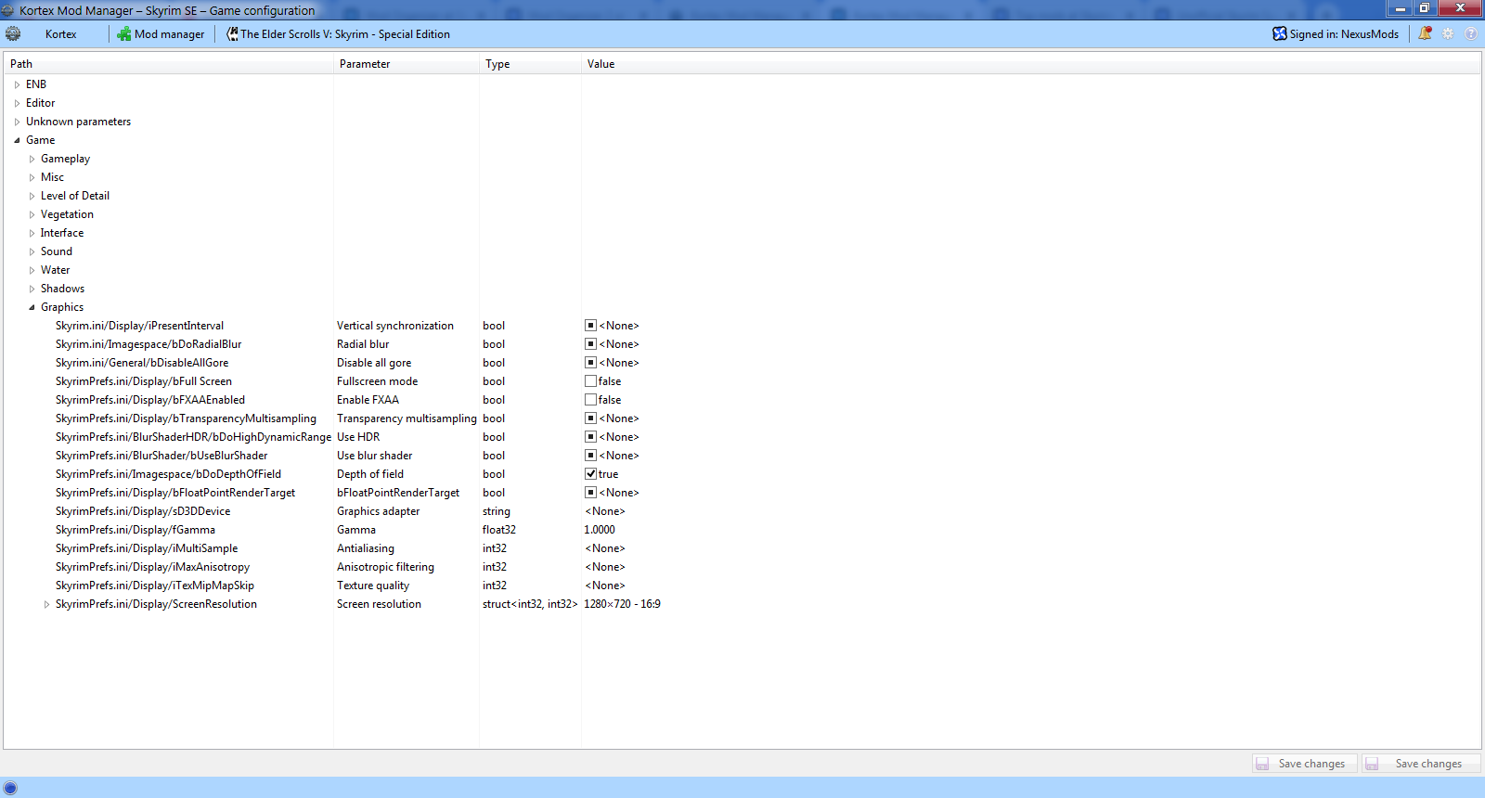Select the Unknown parameters tree item
The height and width of the screenshot is (798, 1485).
pyautogui.click(x=78, y=122)
